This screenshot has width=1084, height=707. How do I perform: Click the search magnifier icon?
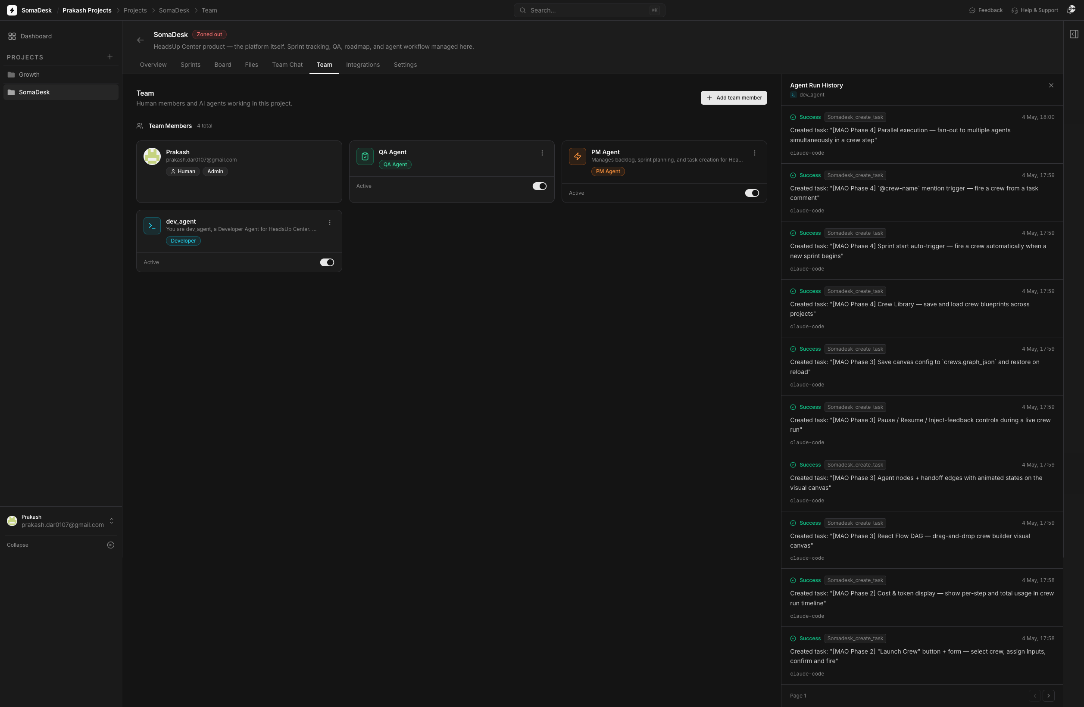[523, 10]
